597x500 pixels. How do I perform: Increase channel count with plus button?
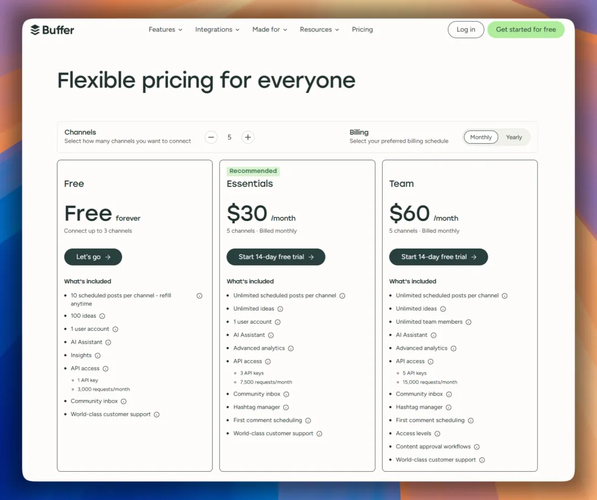tap(248, 138)
